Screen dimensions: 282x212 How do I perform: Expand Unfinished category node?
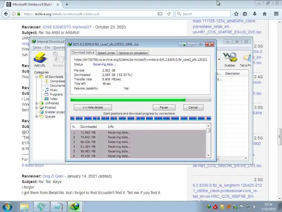pyautogui.click(x=37, y=103)
